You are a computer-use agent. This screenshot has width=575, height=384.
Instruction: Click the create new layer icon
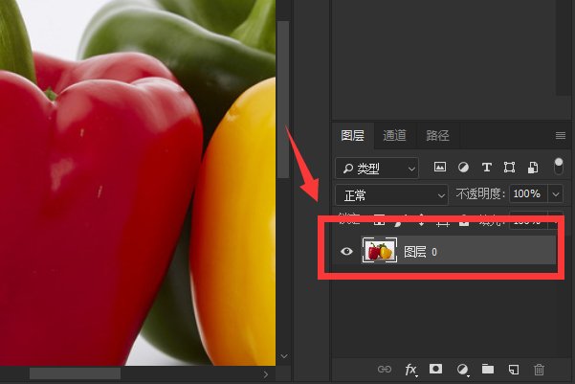click(513, 369)
